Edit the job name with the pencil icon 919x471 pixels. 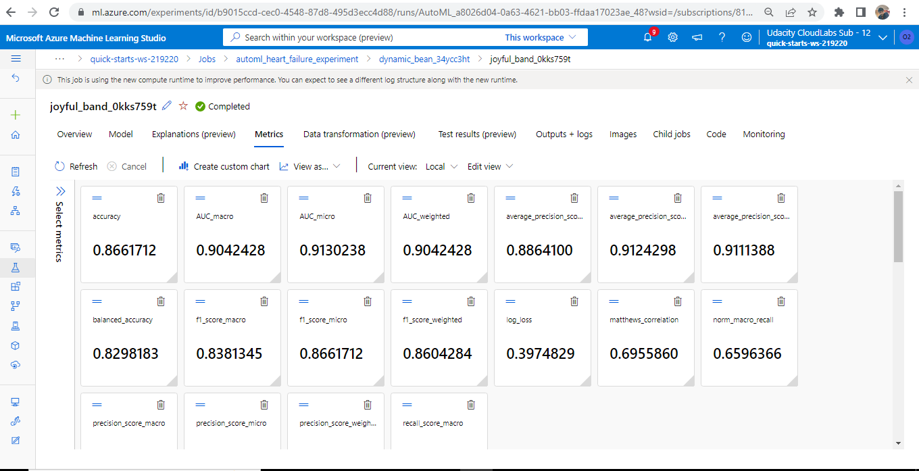[x=165, y=106]
